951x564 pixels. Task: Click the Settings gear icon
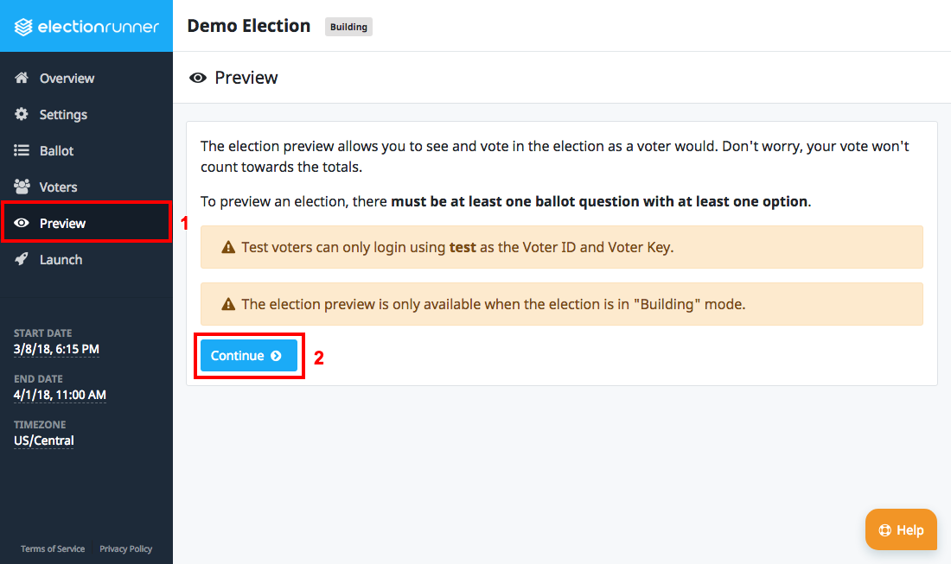(x=22, y=114)
